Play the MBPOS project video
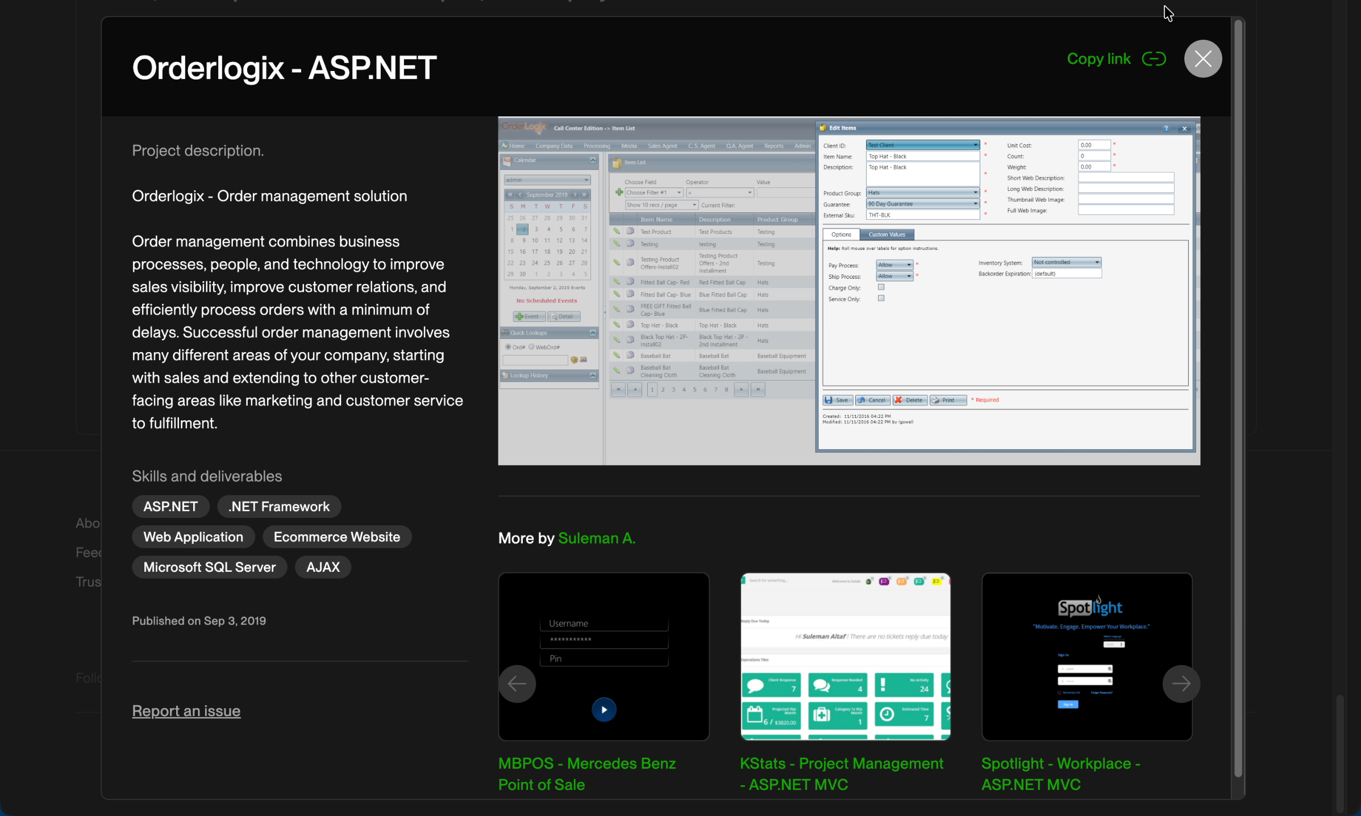Screen dimensions: 1361x816 (603, 710)
